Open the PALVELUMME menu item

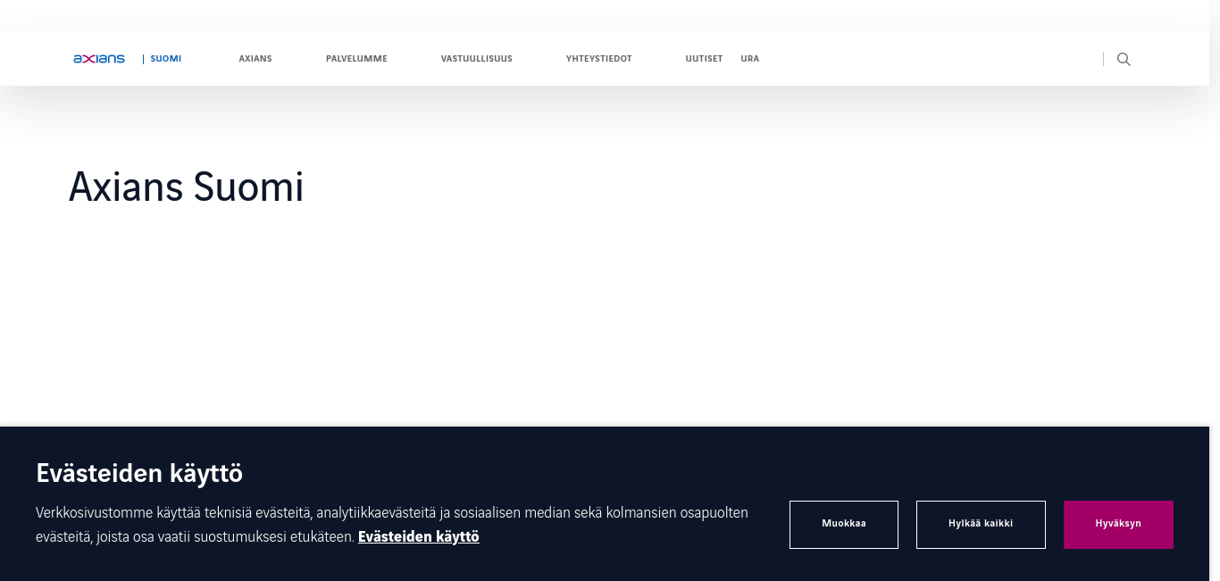tap(356, 59)
